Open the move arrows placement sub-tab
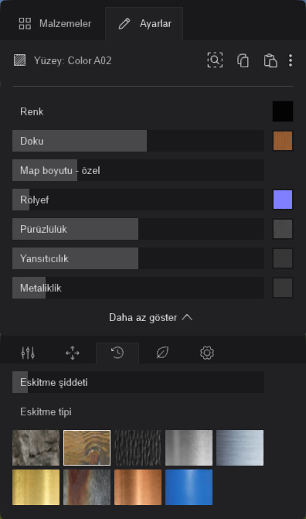The image size is (306, 519). click(73, 353)
